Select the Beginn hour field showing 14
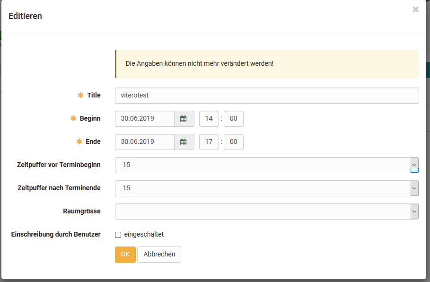 pyautogui.click(x=209, y=119)
